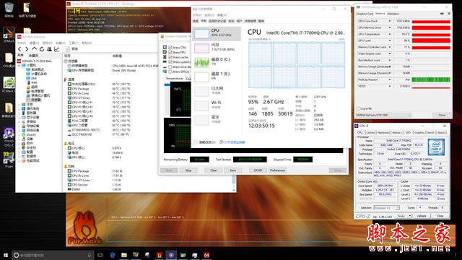Enable Stress GPU(s) checkbox
Viewport: 462px width, 260px height.
(x=170, y=71)
